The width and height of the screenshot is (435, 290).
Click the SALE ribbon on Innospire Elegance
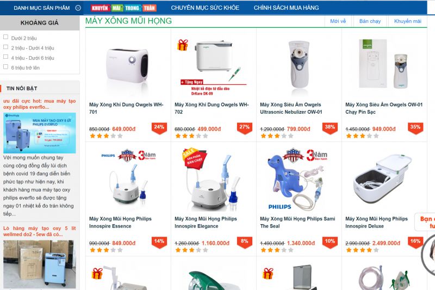coord(194,158)
